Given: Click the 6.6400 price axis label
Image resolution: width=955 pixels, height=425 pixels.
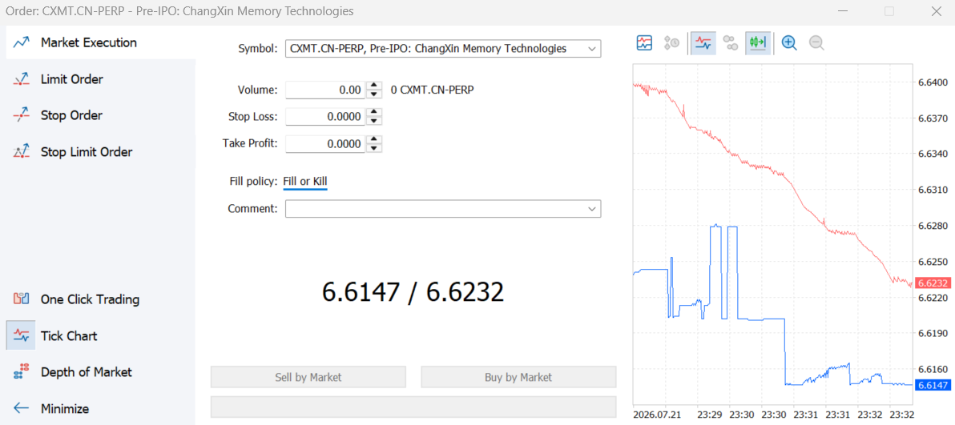Looking at the screenshot, I should pos(933,82).
